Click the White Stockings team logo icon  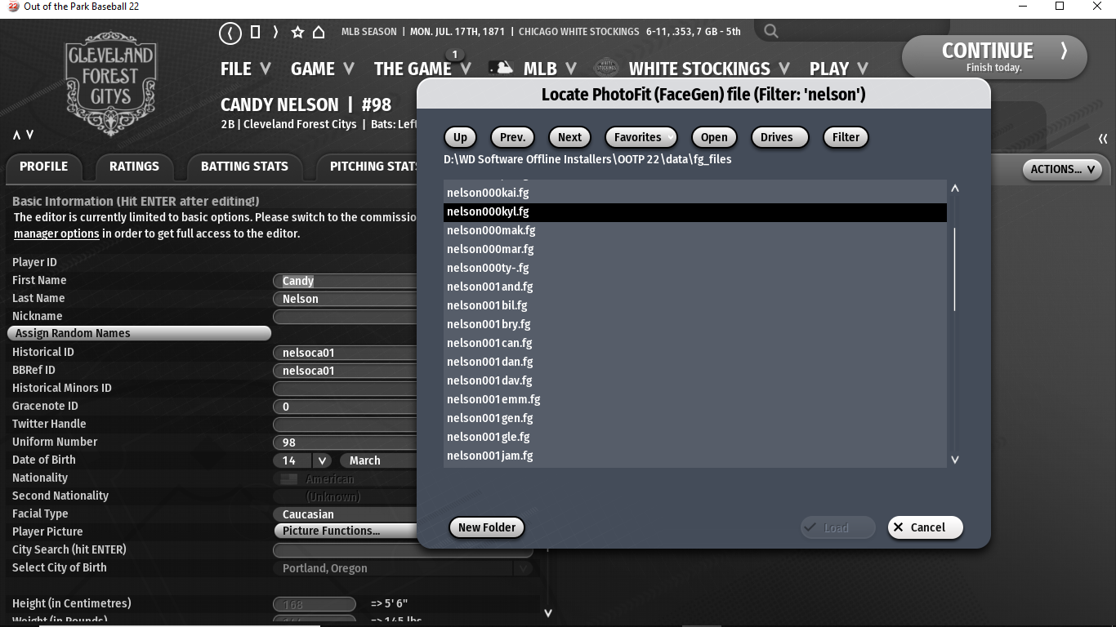tap(606, 68)
